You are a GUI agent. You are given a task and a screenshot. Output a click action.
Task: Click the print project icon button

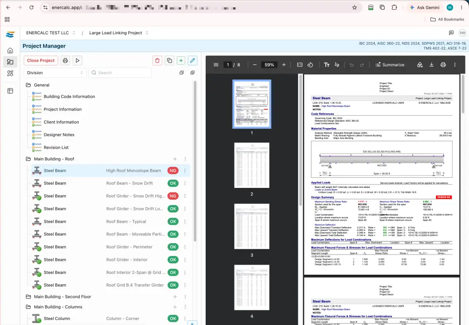[x=65, y=61]
